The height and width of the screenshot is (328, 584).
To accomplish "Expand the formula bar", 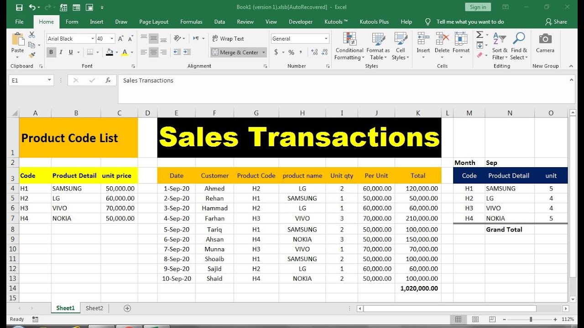I will (x=572, y=80).
